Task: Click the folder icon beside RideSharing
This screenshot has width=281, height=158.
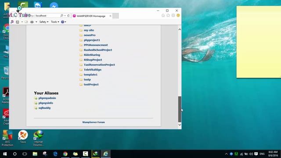Action: click(81, 55)
